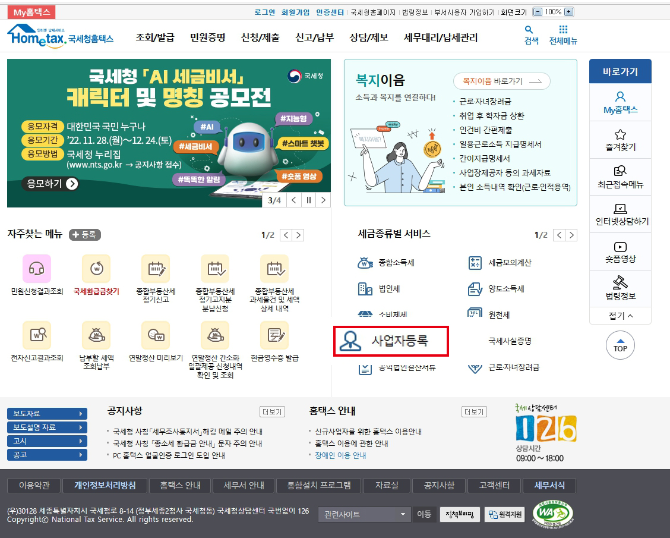Open the 민원증명 menu
Image resolution: width=670 pixels, height=538 pixels.
(208, 37)
